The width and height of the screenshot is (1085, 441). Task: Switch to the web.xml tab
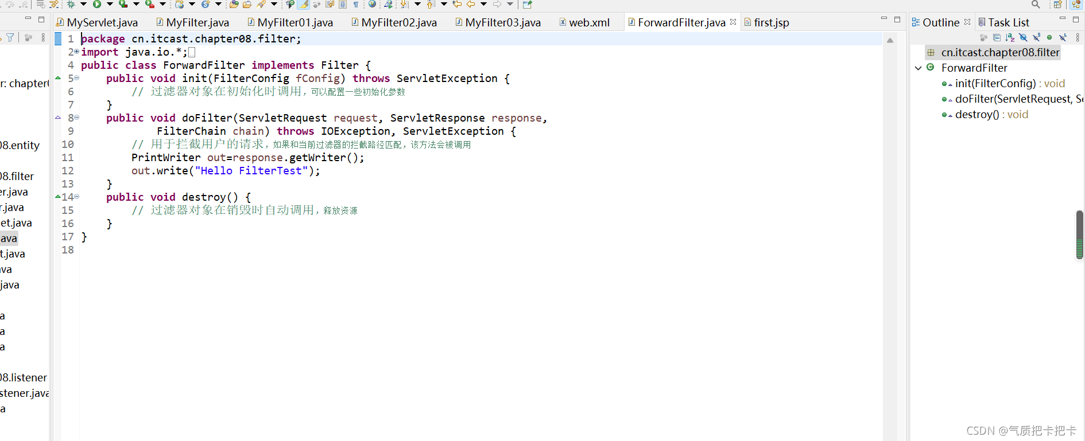[x=584, y=22]
